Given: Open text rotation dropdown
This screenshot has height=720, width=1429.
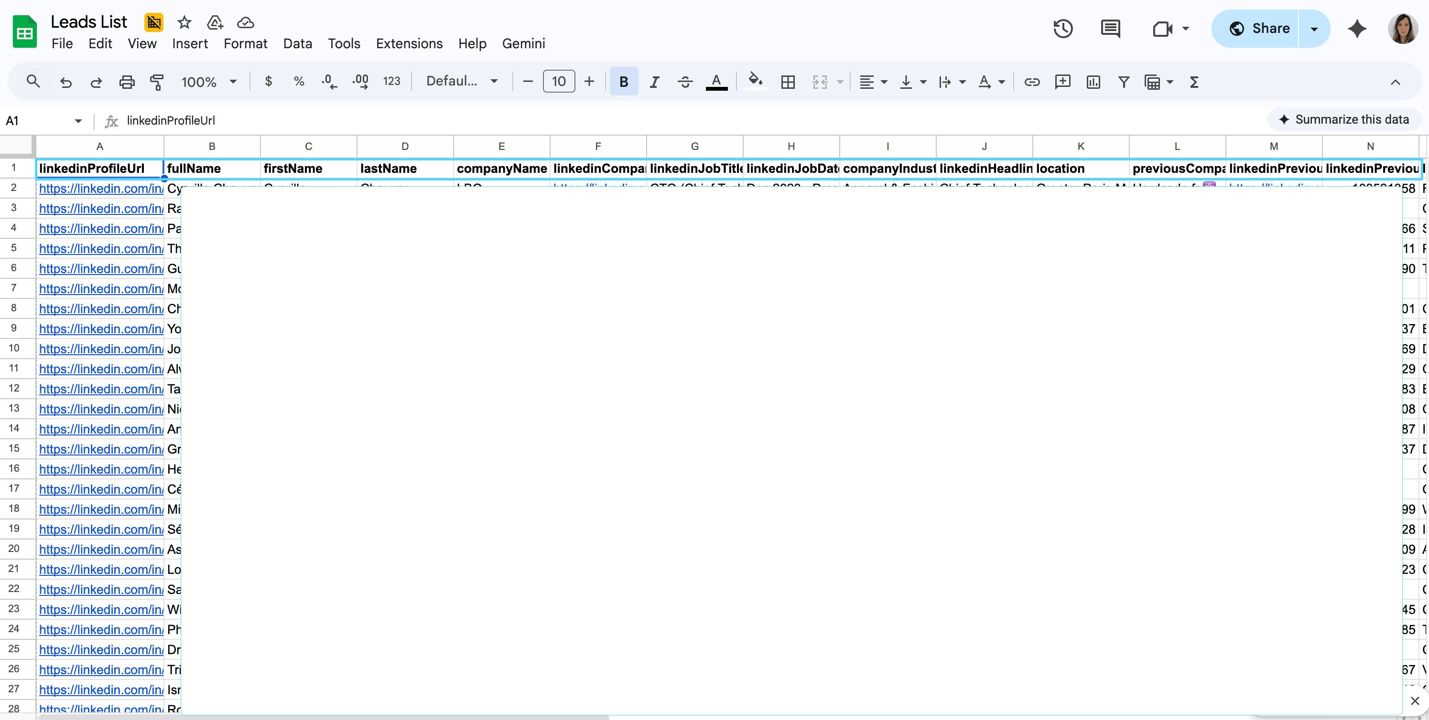Looking at the screenshot, I should click(991, 82).
